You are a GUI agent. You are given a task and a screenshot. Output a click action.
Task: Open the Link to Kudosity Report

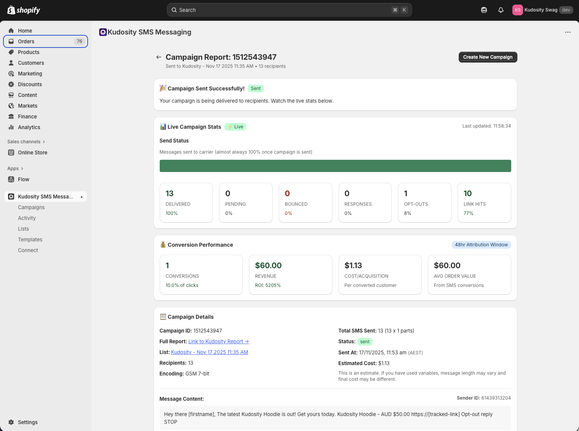[219, 341]
